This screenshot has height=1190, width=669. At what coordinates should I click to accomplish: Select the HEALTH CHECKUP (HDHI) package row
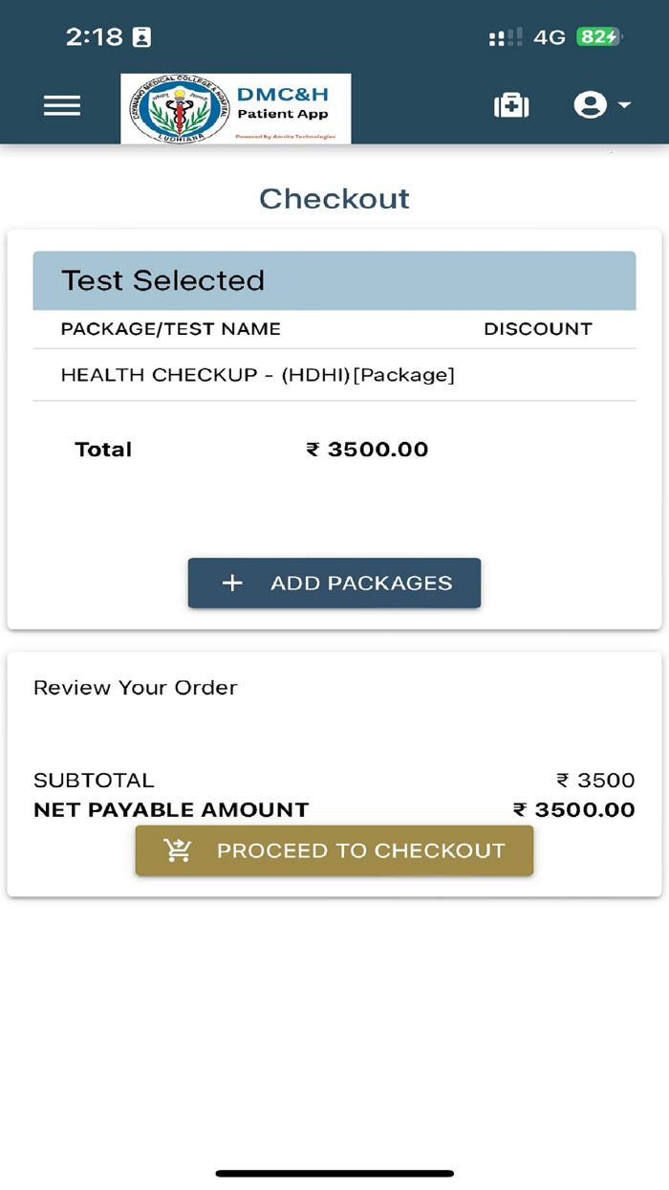pyautogui.click(x=257, y=374)
